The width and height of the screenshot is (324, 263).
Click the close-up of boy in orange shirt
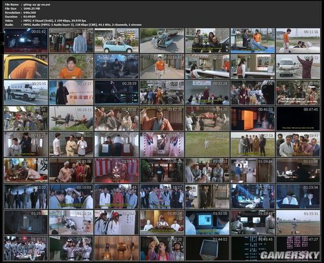[71, 66]
